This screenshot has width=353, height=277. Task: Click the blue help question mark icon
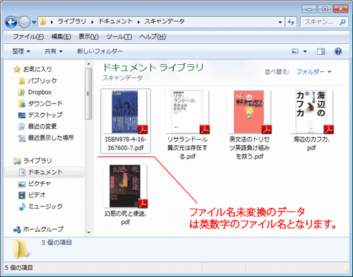click(338, 51)
